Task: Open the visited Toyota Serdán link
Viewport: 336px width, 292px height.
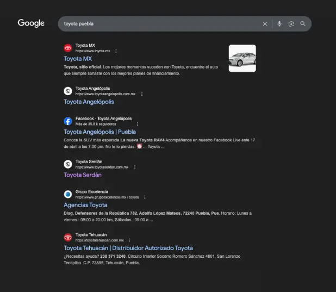Action: [83, 175]
